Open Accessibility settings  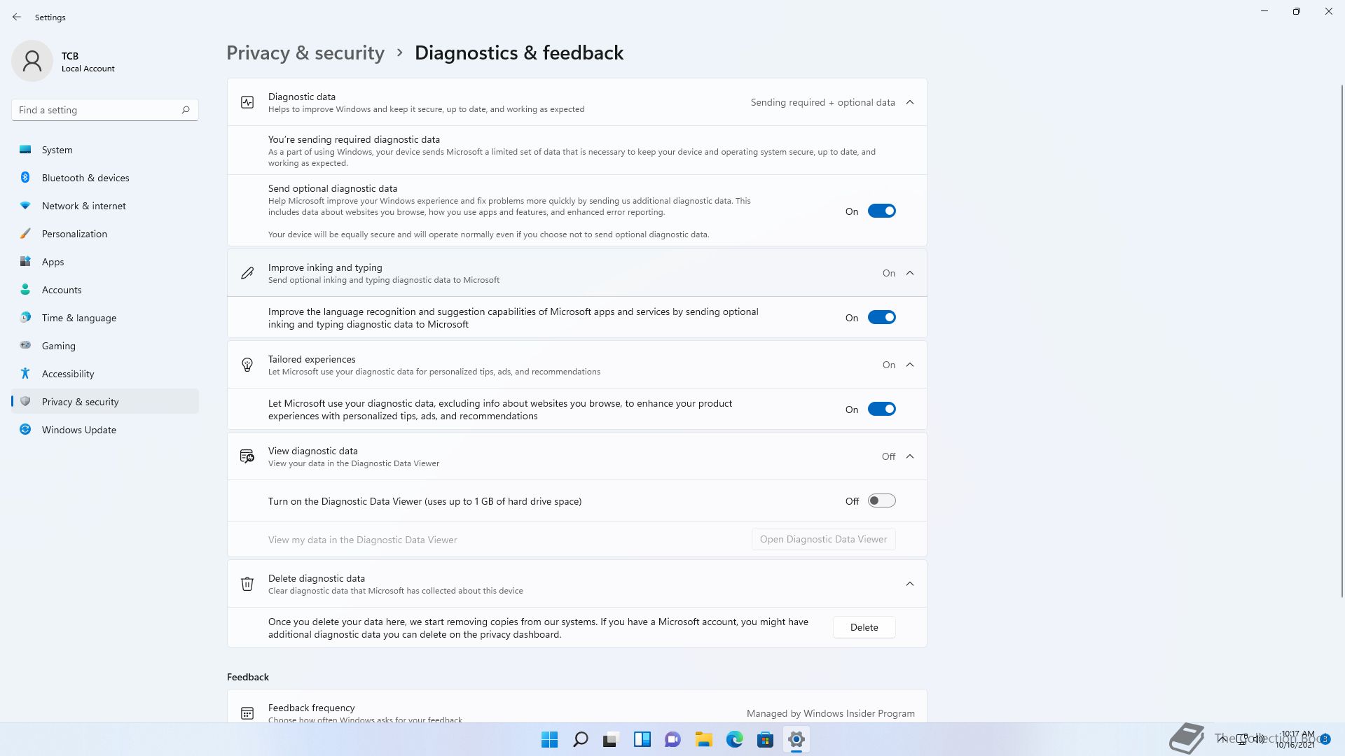point(105,374)
